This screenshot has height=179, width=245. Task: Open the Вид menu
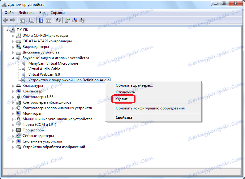[42, 13]
